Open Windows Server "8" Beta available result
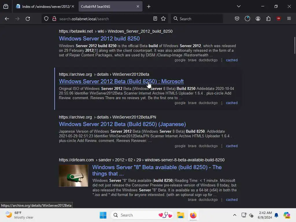 pyautogui.click(x=157, y=170)
